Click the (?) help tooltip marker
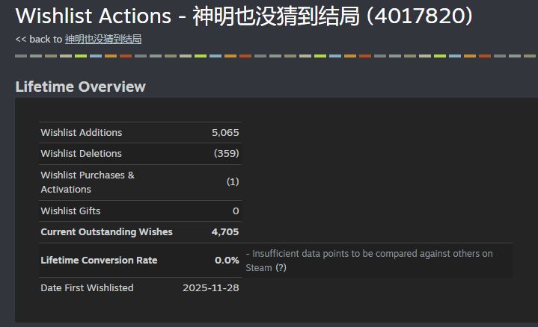The width and height of the screenshot is (538, 327). pos(281,267)
